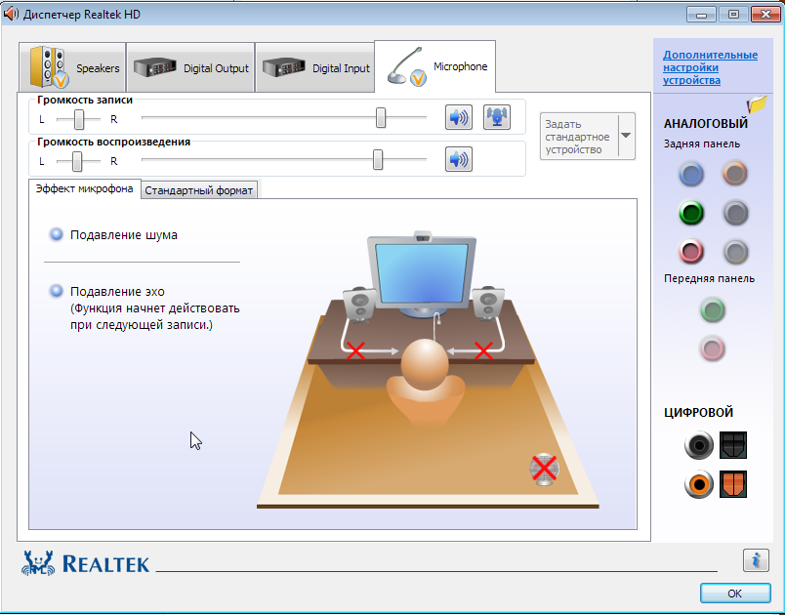Open microphone boost settings icon
The width and height of the screenshot is (785, 615).
click(x=497, y=118)
